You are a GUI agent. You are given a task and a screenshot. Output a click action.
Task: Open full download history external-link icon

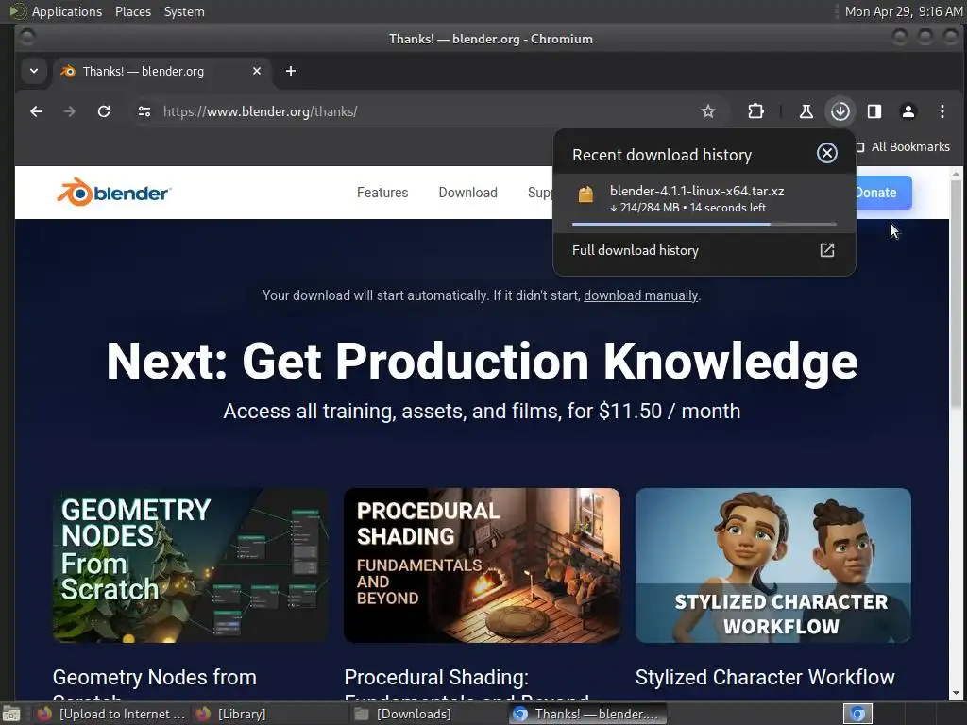[826, 249]
